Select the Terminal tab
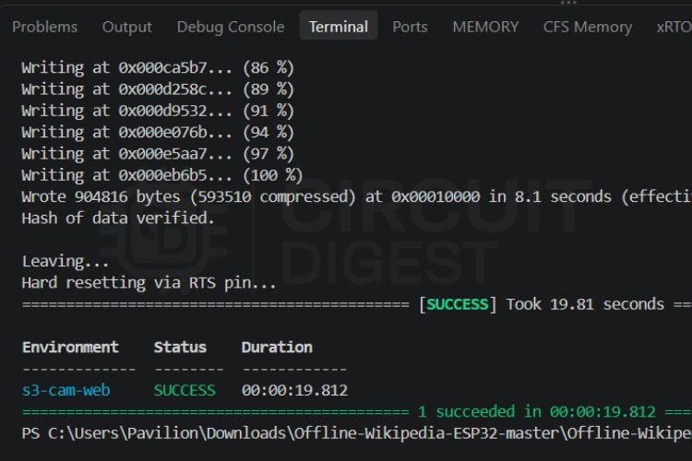Image resolution: width=692 pixels, height=461 pixels. pos(339,27)
